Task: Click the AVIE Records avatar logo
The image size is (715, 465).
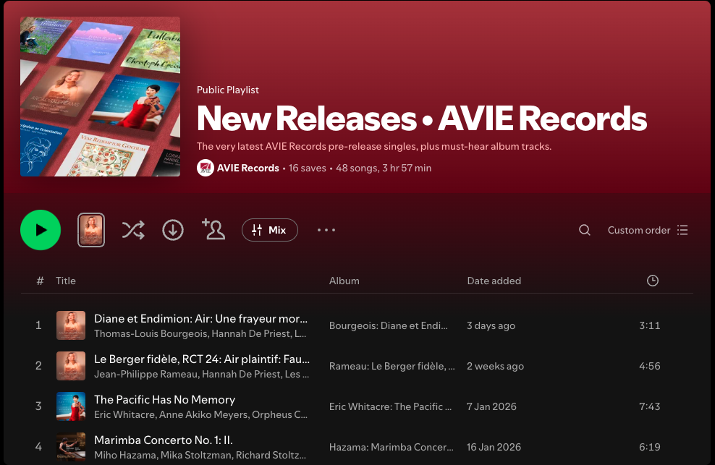Action: (206, 168)
